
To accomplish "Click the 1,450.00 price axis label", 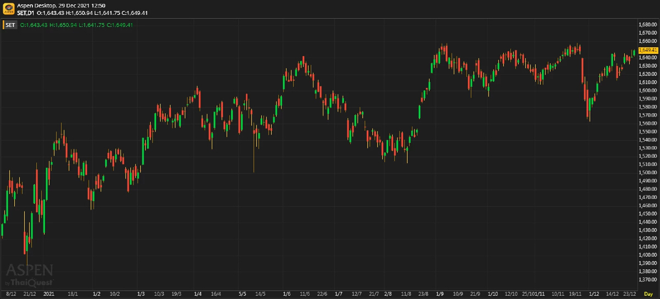I will pos(648,213).
